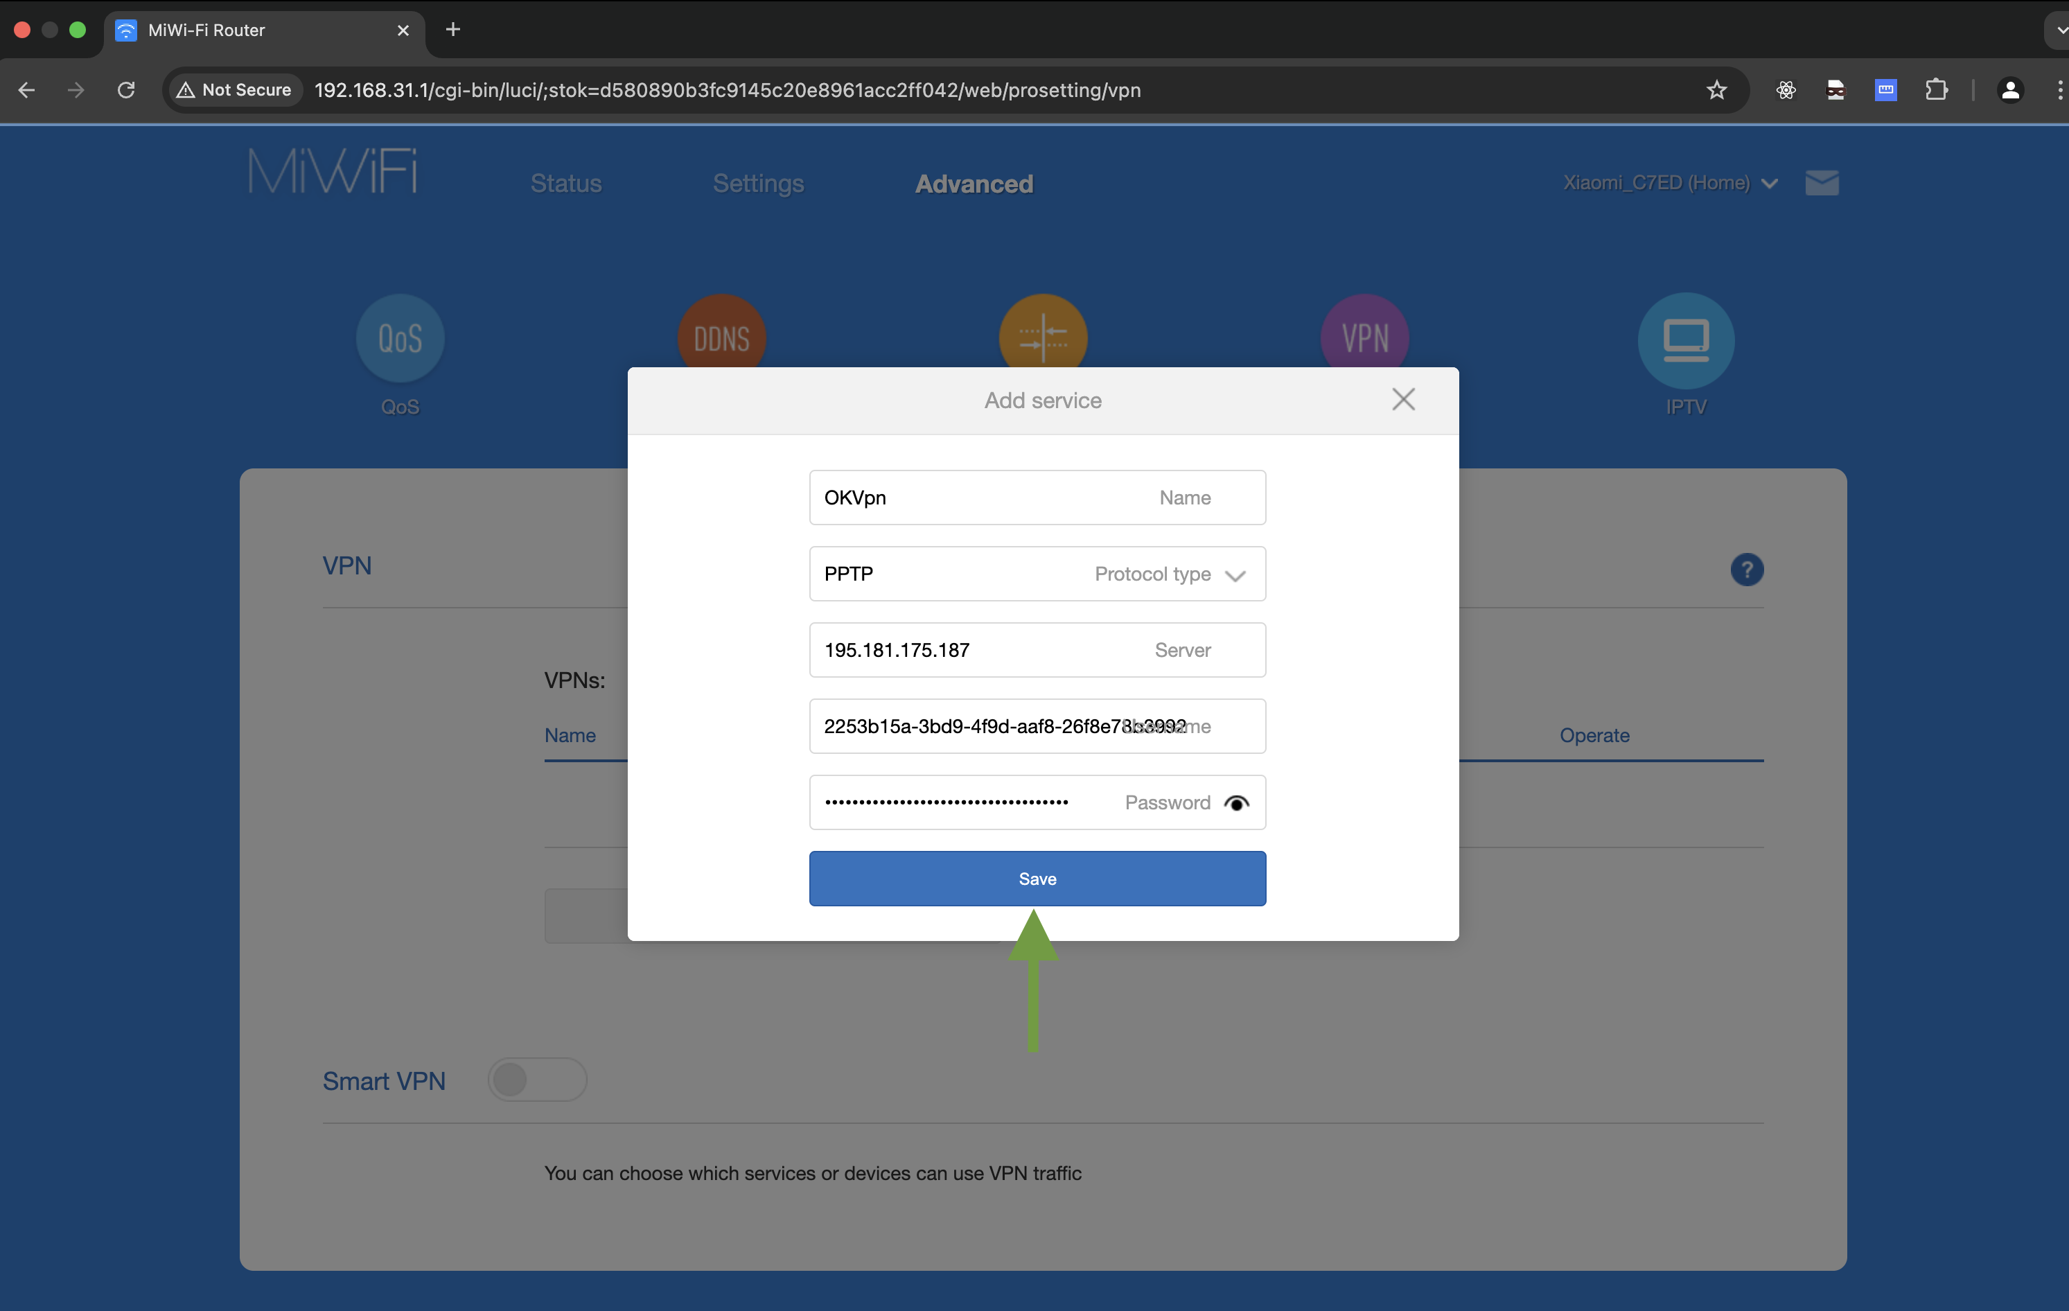2069x1311 pixels.
Task: Click the VPN help question mark icon
Action: [x=1746, y=570]
